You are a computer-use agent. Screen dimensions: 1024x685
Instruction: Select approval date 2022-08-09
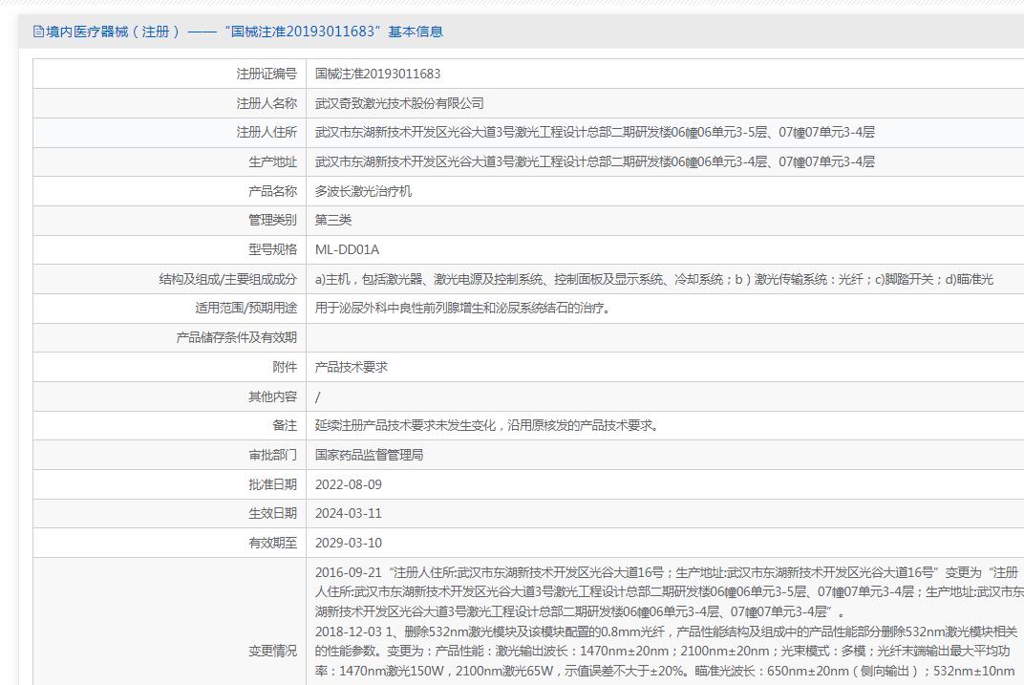pyautogui.click(x=348, y=484)
